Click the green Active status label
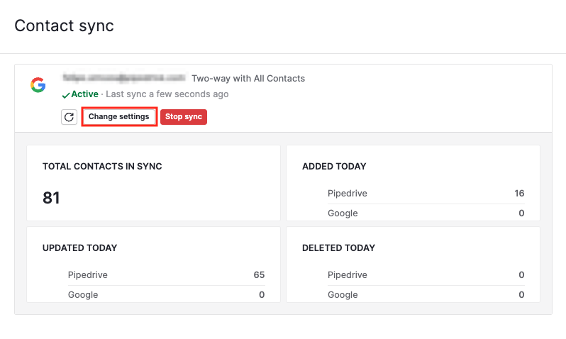 [x=85, y=94]
